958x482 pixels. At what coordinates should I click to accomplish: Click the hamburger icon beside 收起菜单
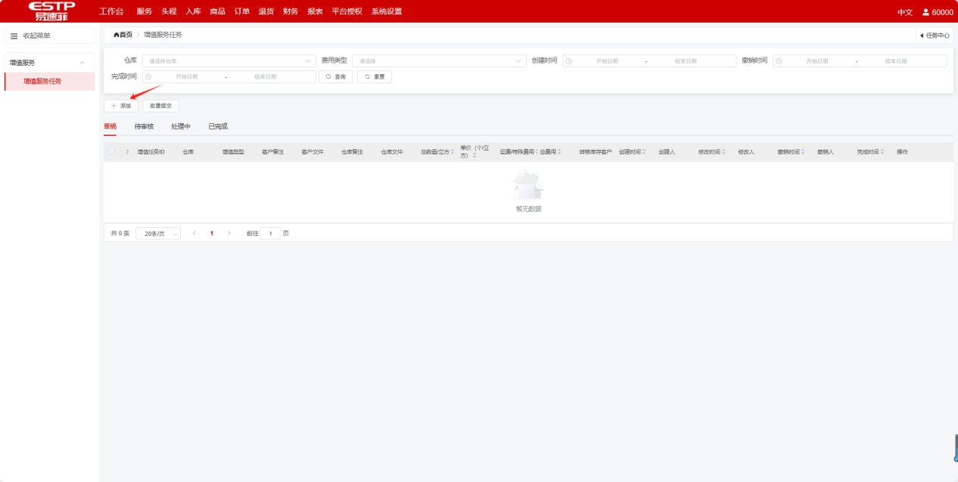coord(14,36)
